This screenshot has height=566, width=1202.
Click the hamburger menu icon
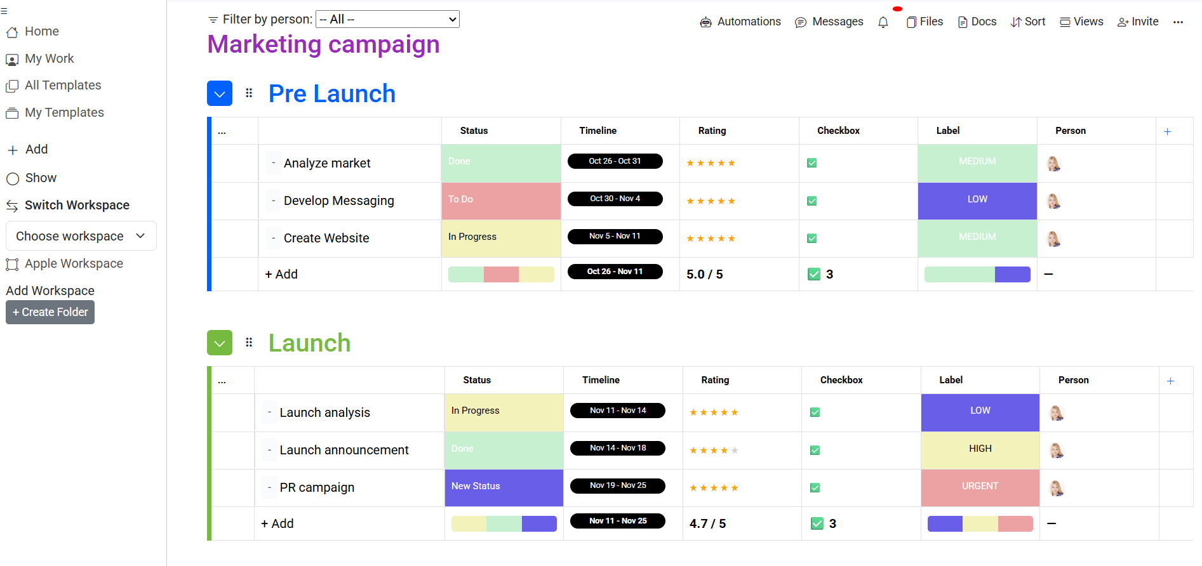pyautogui.click(x=4, y=11)
